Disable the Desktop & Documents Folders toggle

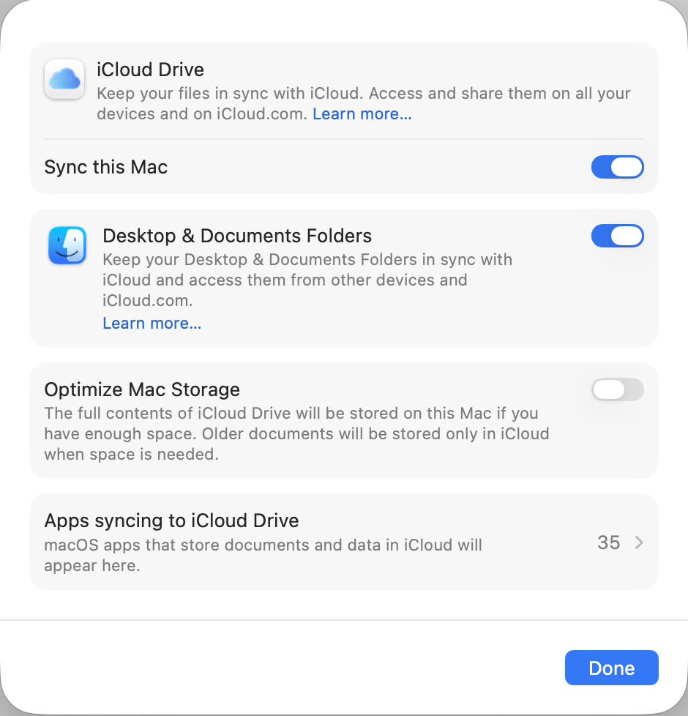point(617,236)
